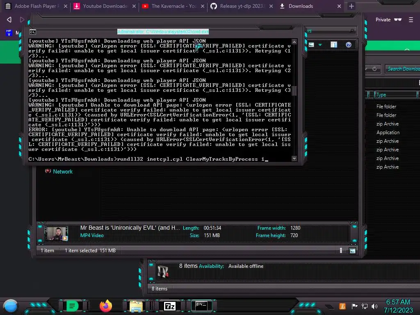Click the MP4 Video type label
Image resolution: width=420 pixels, height=315 pixels.
(92, 235)
